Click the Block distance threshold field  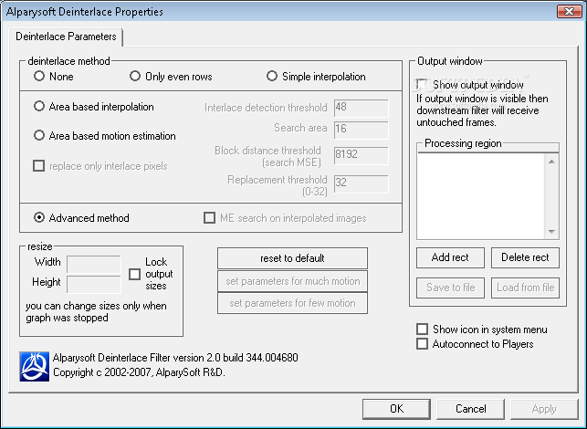click(362, 155)
